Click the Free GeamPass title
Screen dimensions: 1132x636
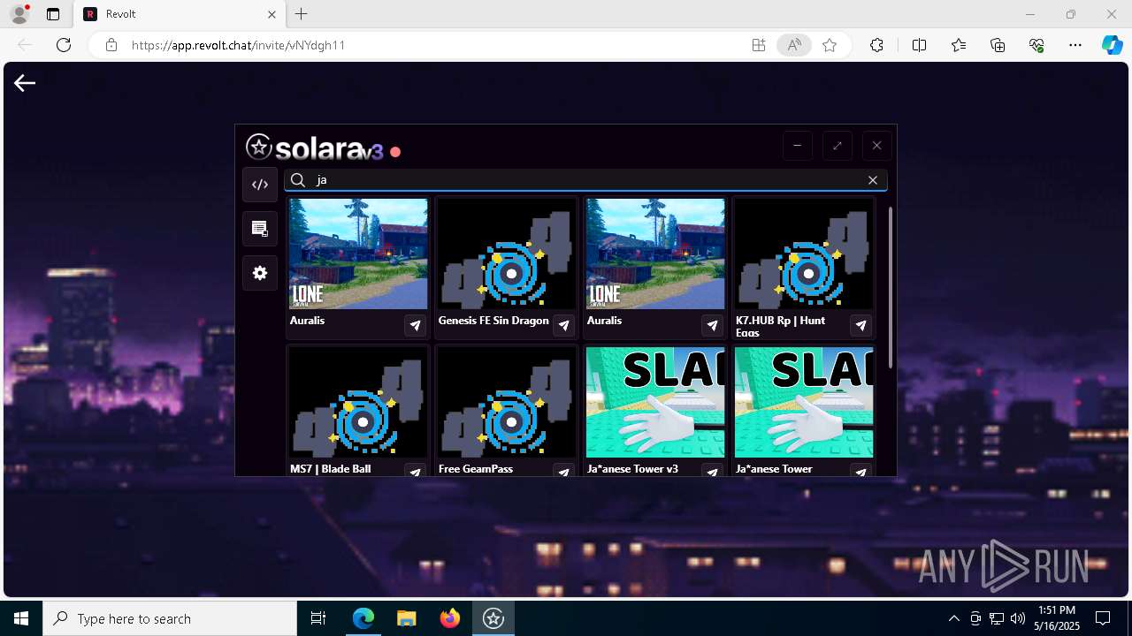(x=476, y=469)
